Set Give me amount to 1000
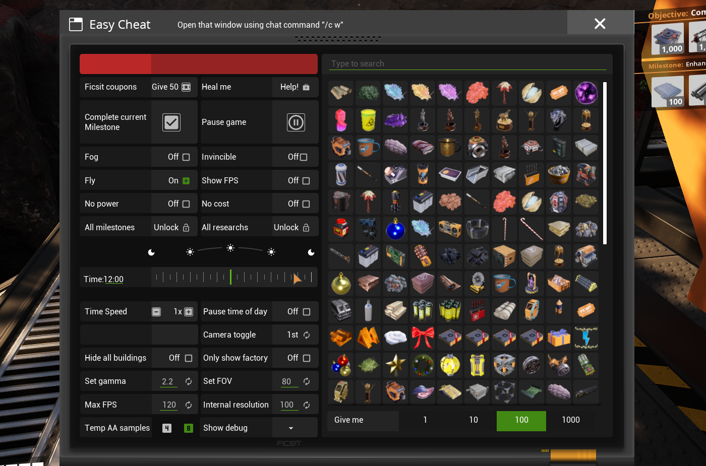 [571, 420]
